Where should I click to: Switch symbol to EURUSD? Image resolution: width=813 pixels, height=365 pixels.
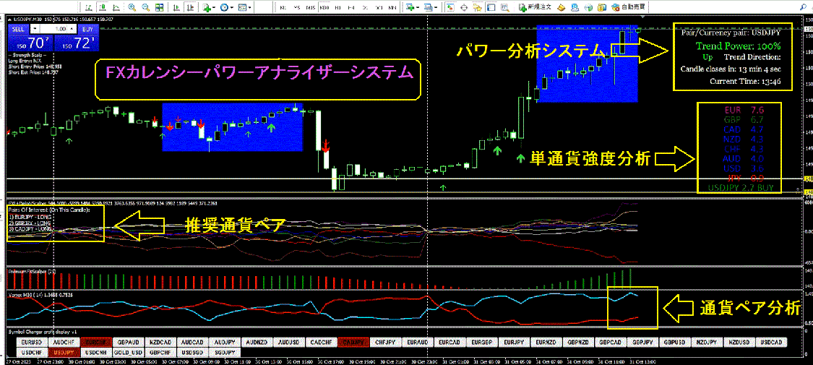point(31,342)
